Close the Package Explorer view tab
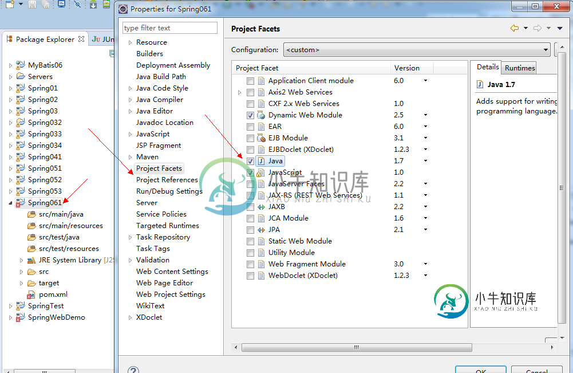573x373 pixels. click(x=81, y=39)
